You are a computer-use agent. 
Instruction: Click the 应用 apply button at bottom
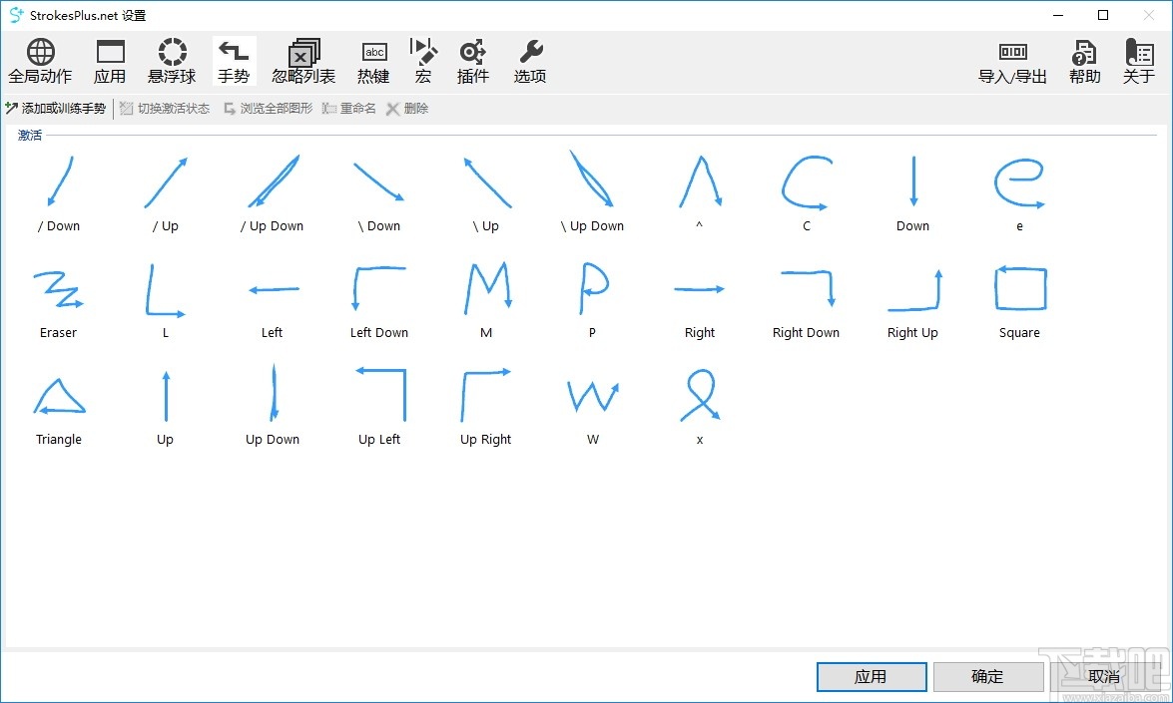[871, 676]
